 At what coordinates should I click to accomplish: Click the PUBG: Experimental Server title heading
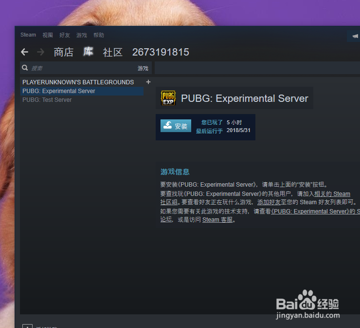coord(245,98)
